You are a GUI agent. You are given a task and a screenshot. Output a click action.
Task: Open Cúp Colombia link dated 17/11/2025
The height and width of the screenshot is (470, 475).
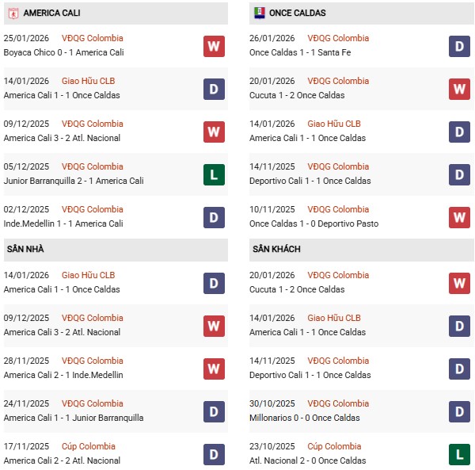point(88,446)
